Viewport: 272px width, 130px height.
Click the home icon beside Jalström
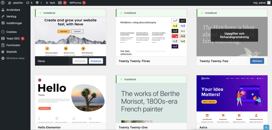10,3
